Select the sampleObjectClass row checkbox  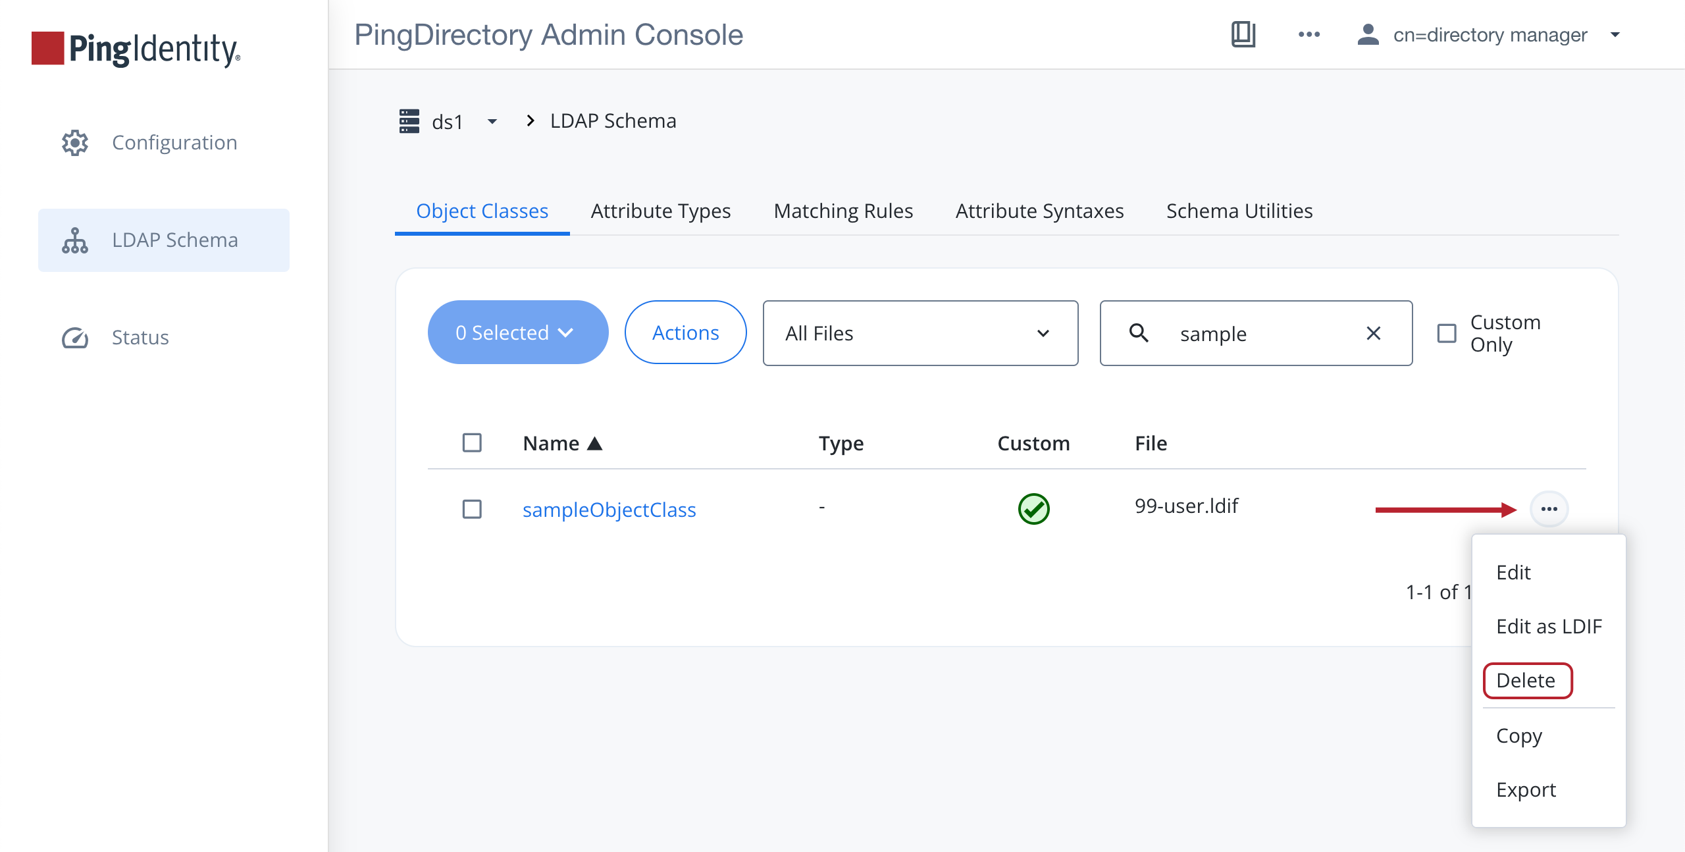[x=472, y=509]
